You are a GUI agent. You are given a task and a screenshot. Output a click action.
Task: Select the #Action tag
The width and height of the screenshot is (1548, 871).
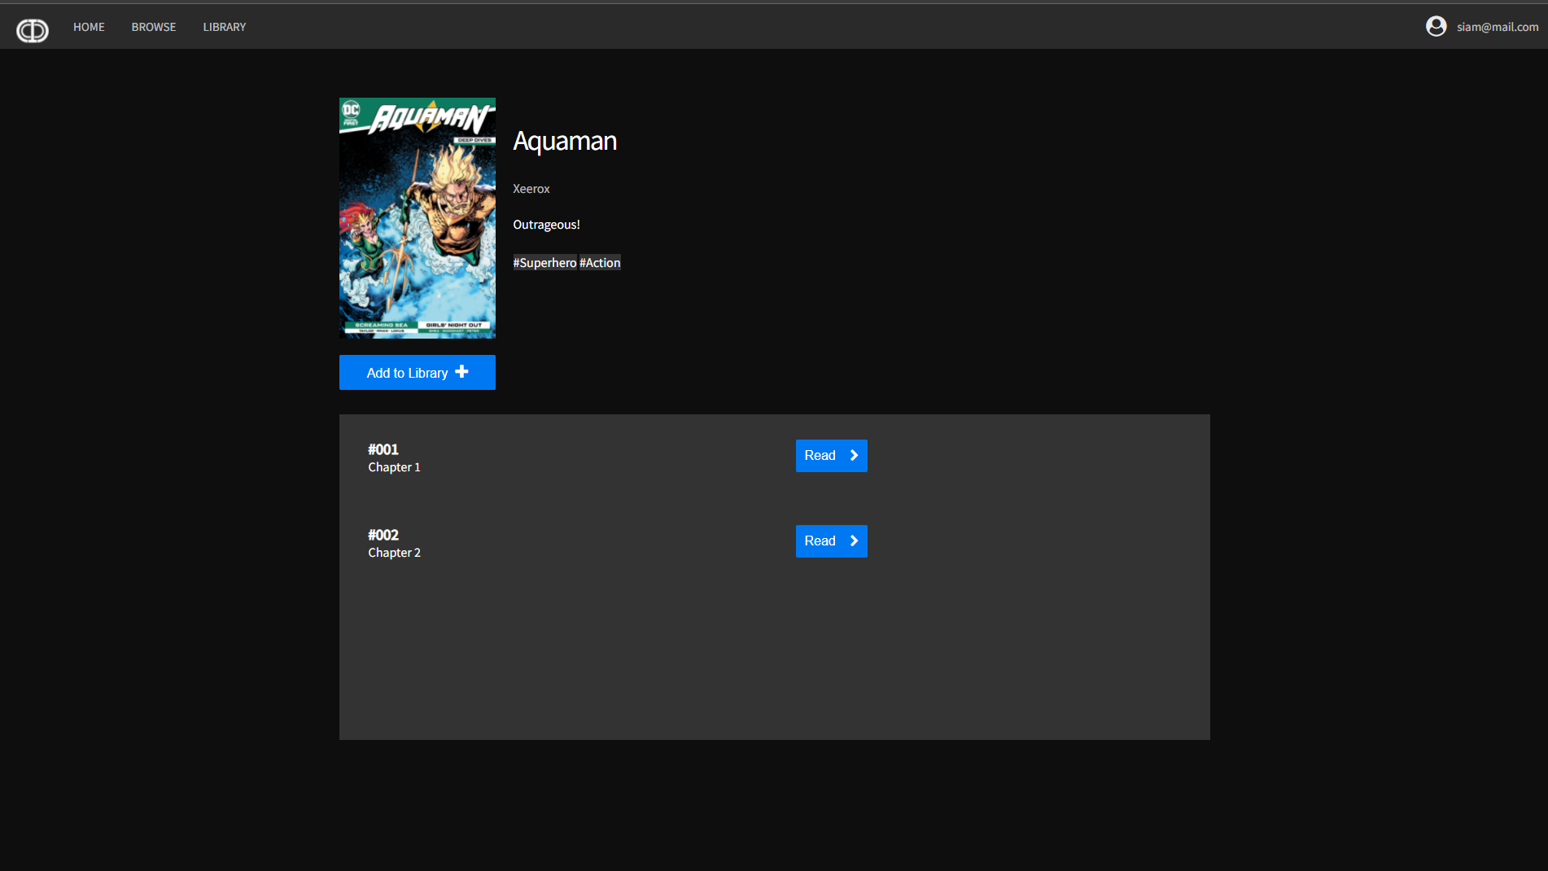(600, 263)
